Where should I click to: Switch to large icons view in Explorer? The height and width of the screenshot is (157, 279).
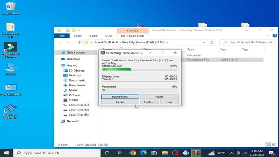coord(274,145)
